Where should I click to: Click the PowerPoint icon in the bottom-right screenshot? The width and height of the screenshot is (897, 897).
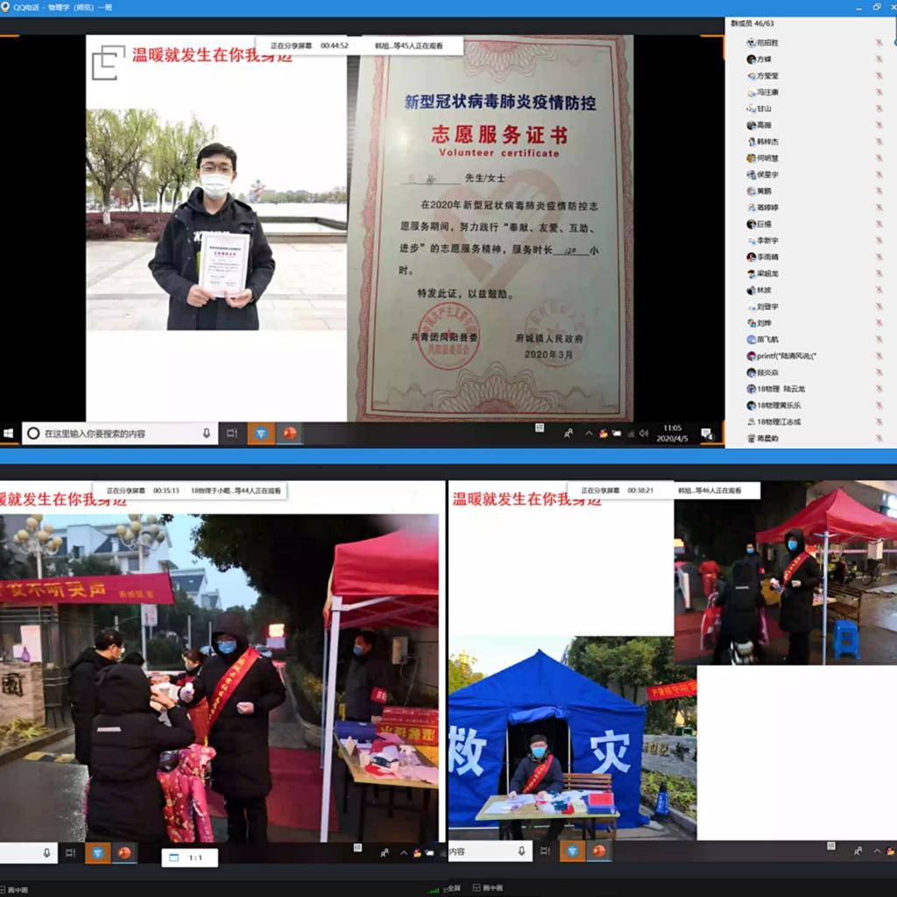pos(598,851)
